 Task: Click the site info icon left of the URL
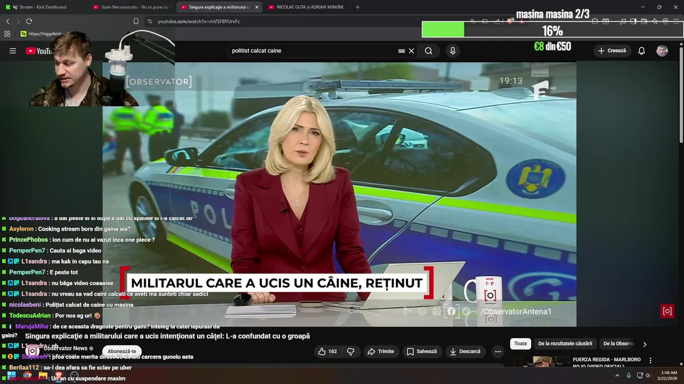click(150, 21)
